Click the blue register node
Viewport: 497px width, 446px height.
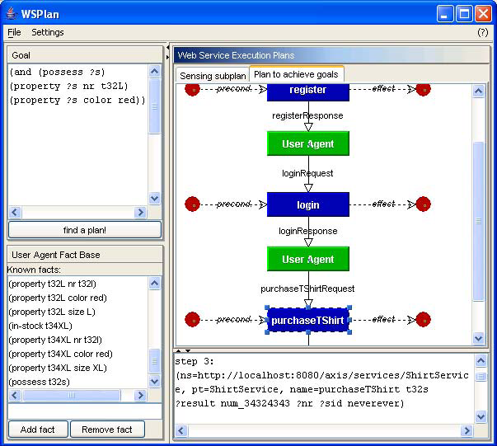coord(308,91)
